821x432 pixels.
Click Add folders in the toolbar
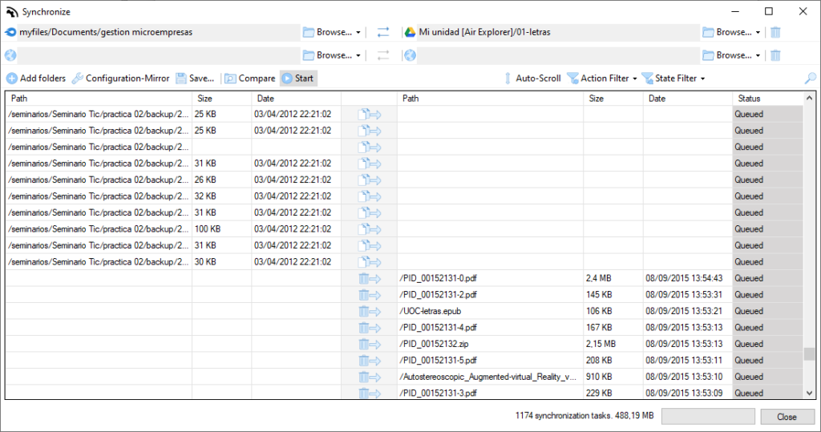(36, 79)
